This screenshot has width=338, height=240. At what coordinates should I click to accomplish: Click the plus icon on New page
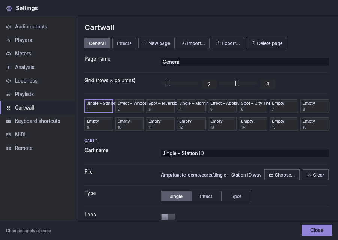click(x=145, y=43)
